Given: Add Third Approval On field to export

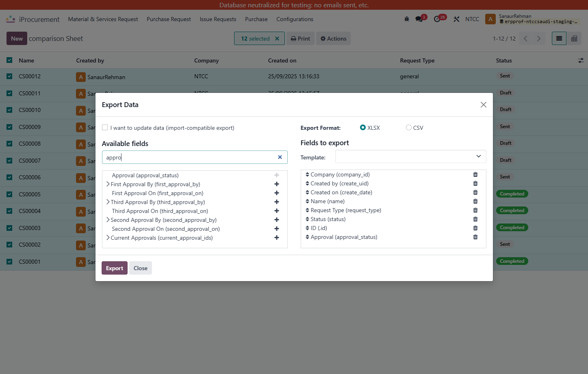Looking at the screenshot, I should [x=277, y=211].
